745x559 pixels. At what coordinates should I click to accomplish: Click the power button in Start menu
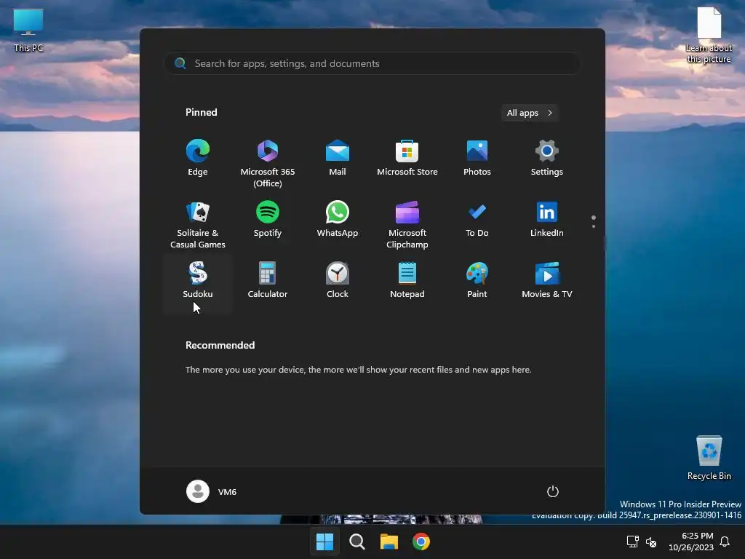(x=553, y=491)
